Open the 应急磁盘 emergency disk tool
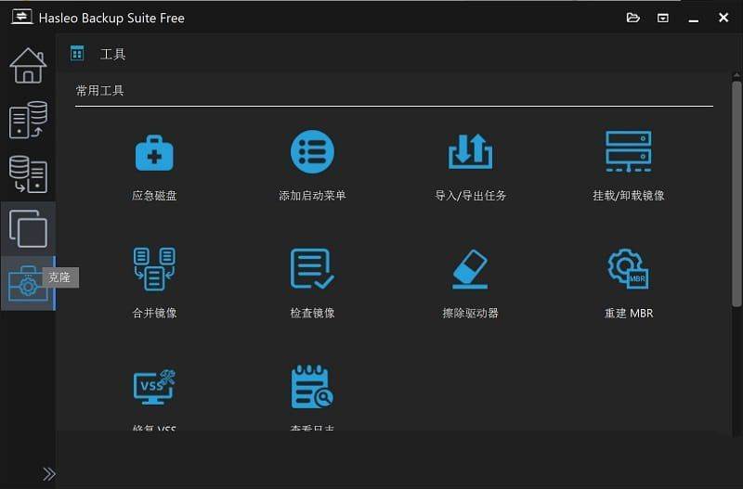Screen dimensions: 743x489 [154, 152]
